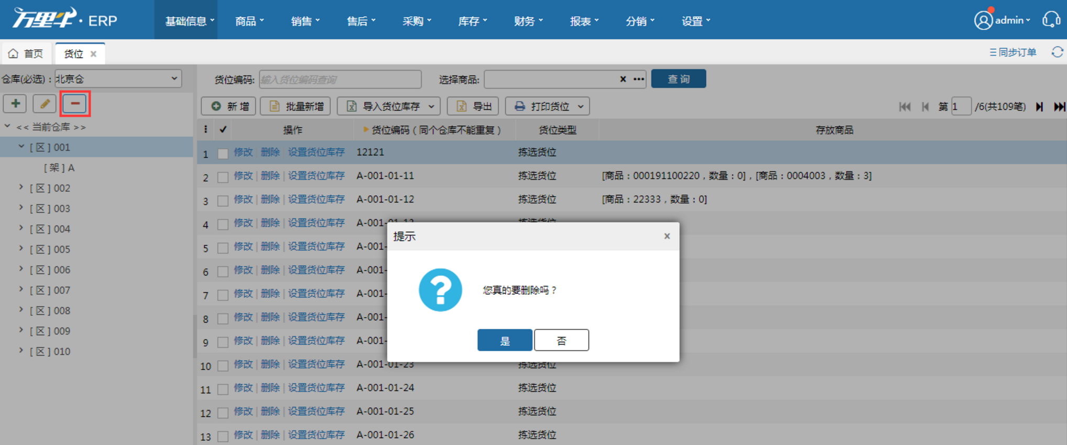
Task: Check the checkbox for row A-001-01-26
Action: pos(223,436)
